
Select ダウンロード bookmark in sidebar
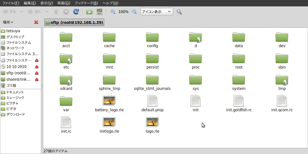click(20, 115)
